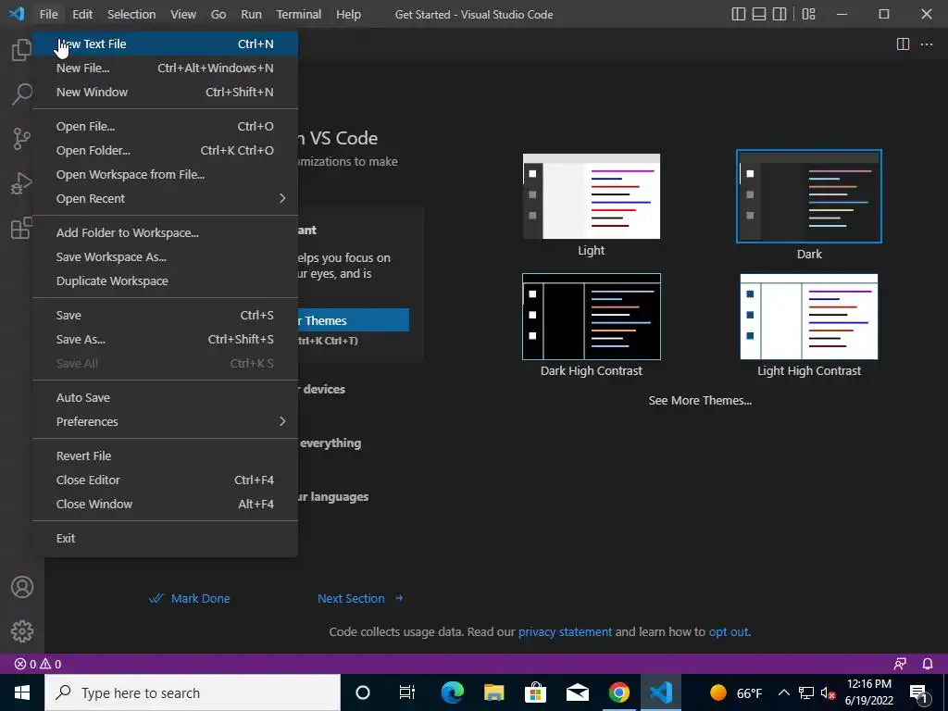Open the Extensions view icon
The height and width of the screenshot is (711, 948).
[22, 228]
